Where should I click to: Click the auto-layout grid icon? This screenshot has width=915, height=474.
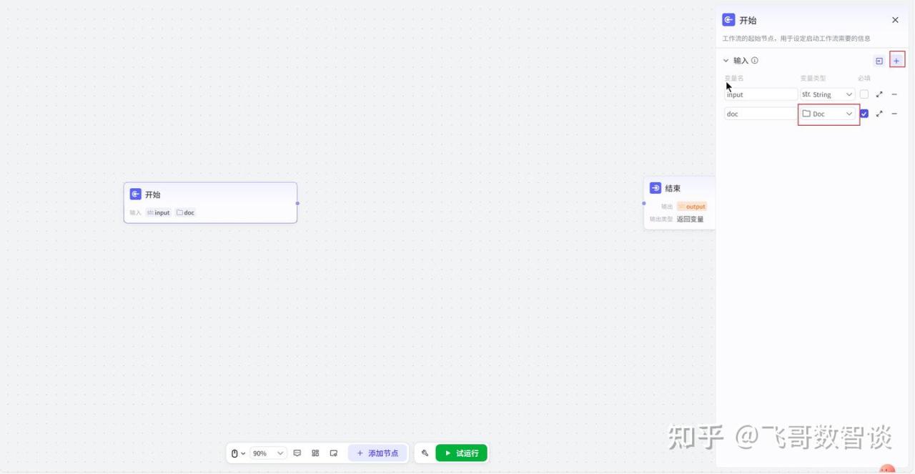tap(315, 453)
